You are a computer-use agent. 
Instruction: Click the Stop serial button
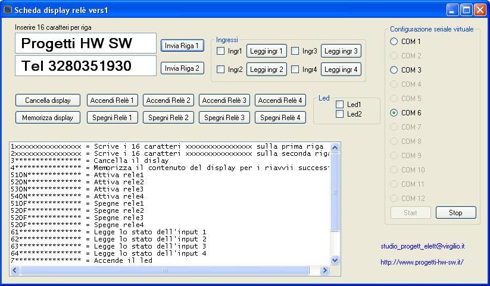(x=455, y=213)
